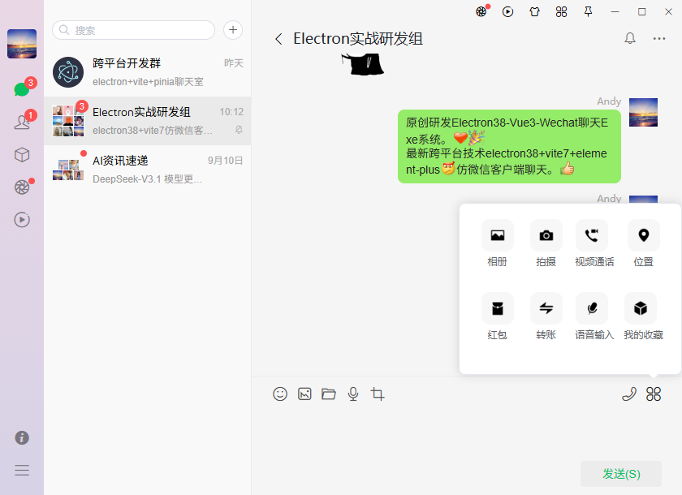
Task: Open the hamburger menu at sidebar bottom
Action: (x=22, y=470)
